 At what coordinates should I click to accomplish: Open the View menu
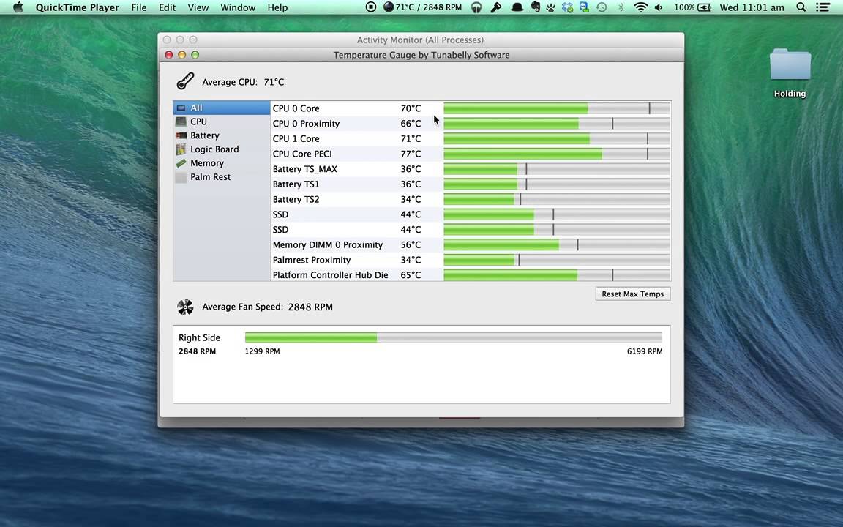point(198,7)
